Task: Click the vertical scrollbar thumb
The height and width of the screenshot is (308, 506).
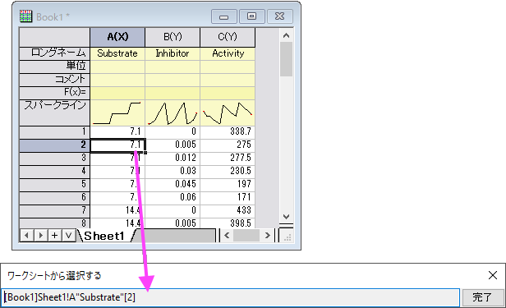Action: click(x=286, y=59)
